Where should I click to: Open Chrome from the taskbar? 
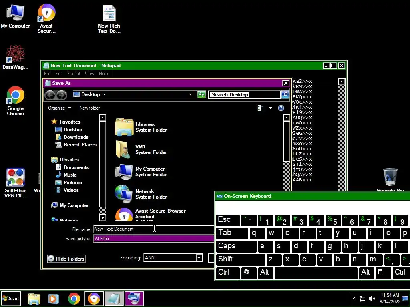click(x=74, y=298)
